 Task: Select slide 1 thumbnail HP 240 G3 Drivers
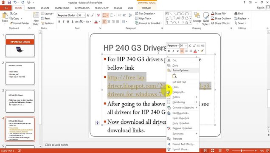(20, 46)
